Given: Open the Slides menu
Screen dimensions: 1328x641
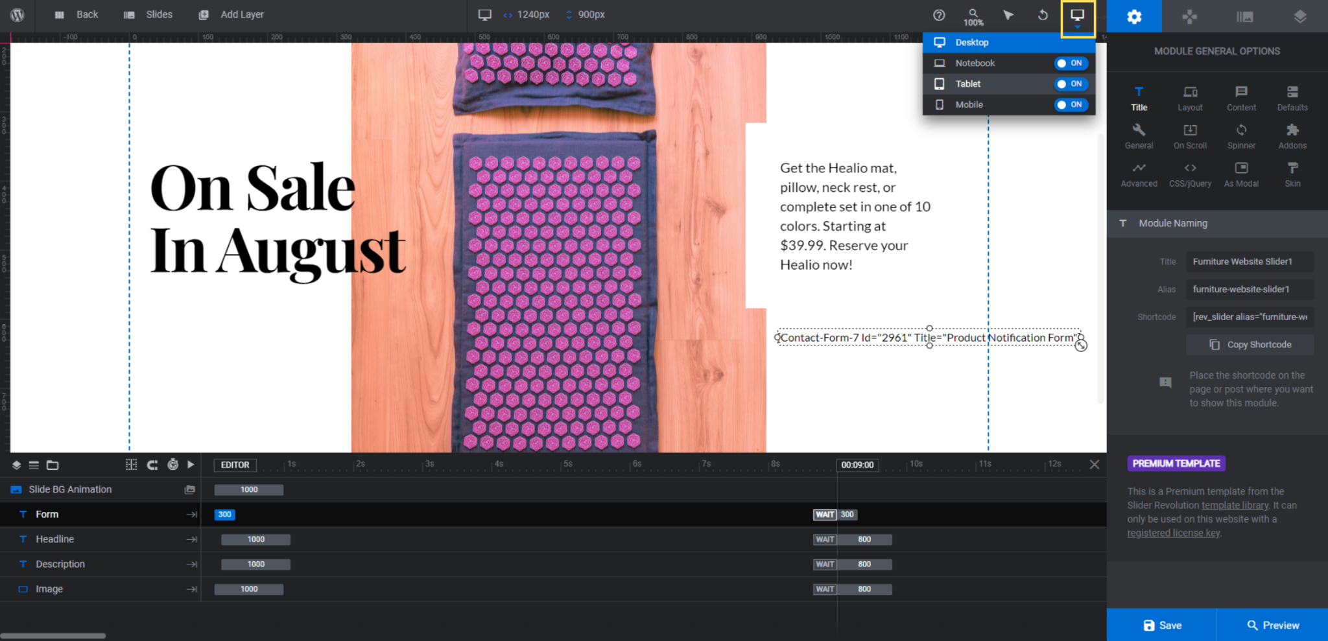Looking at the screenshot, I should pyautogui.click(x=148, y=15).
